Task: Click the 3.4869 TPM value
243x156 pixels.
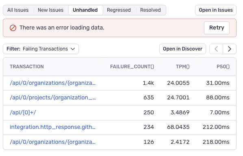Action: [x=180, y=112]
